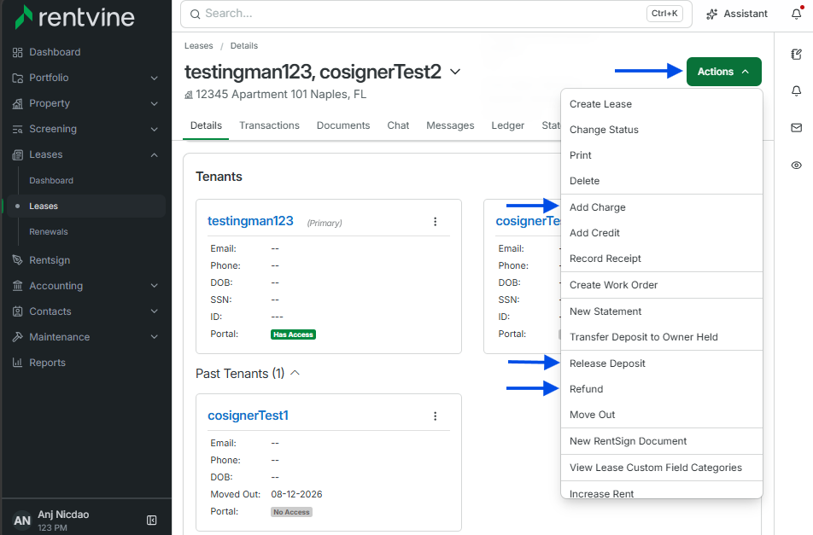Viewport: 813px width, 535px height.
Task: Click the Maintenance wrench icon
Action: pos(18,337)
